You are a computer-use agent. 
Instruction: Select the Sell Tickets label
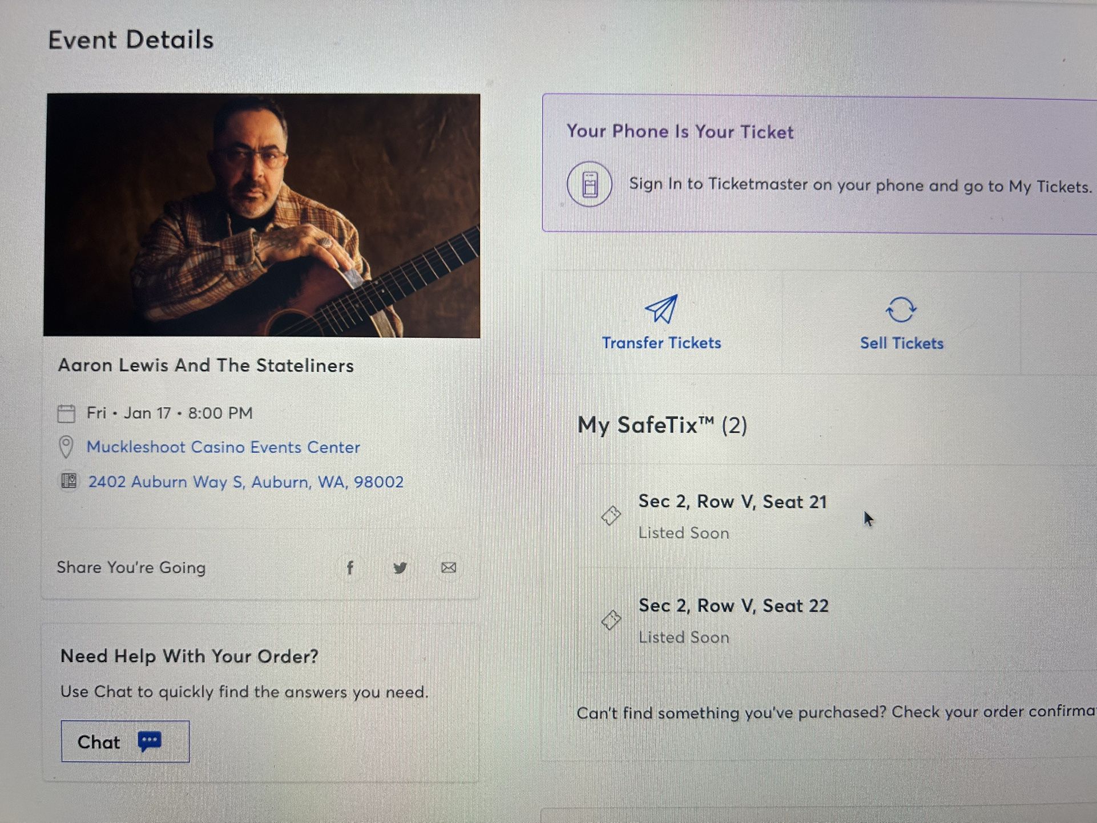901,343
